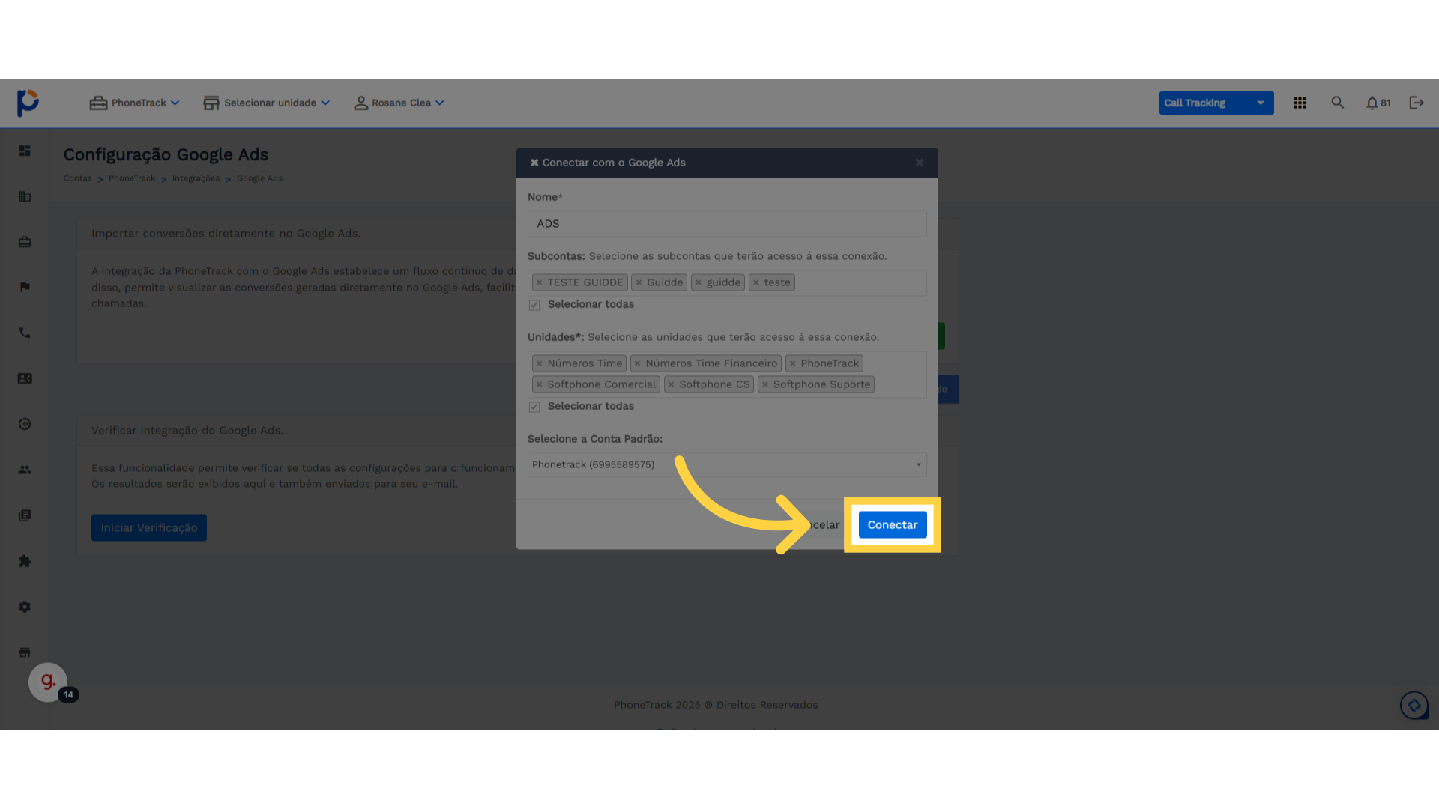Remove the Softphone Comercial unit tag
Image resolution: width=1439 pixels, height=809 pixels.
point(539,384)
